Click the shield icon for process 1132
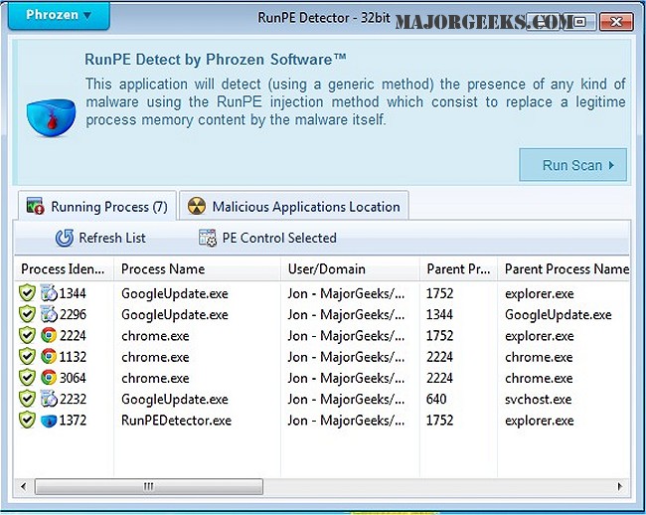Viewport: 646px width, 515px height. 27,356
